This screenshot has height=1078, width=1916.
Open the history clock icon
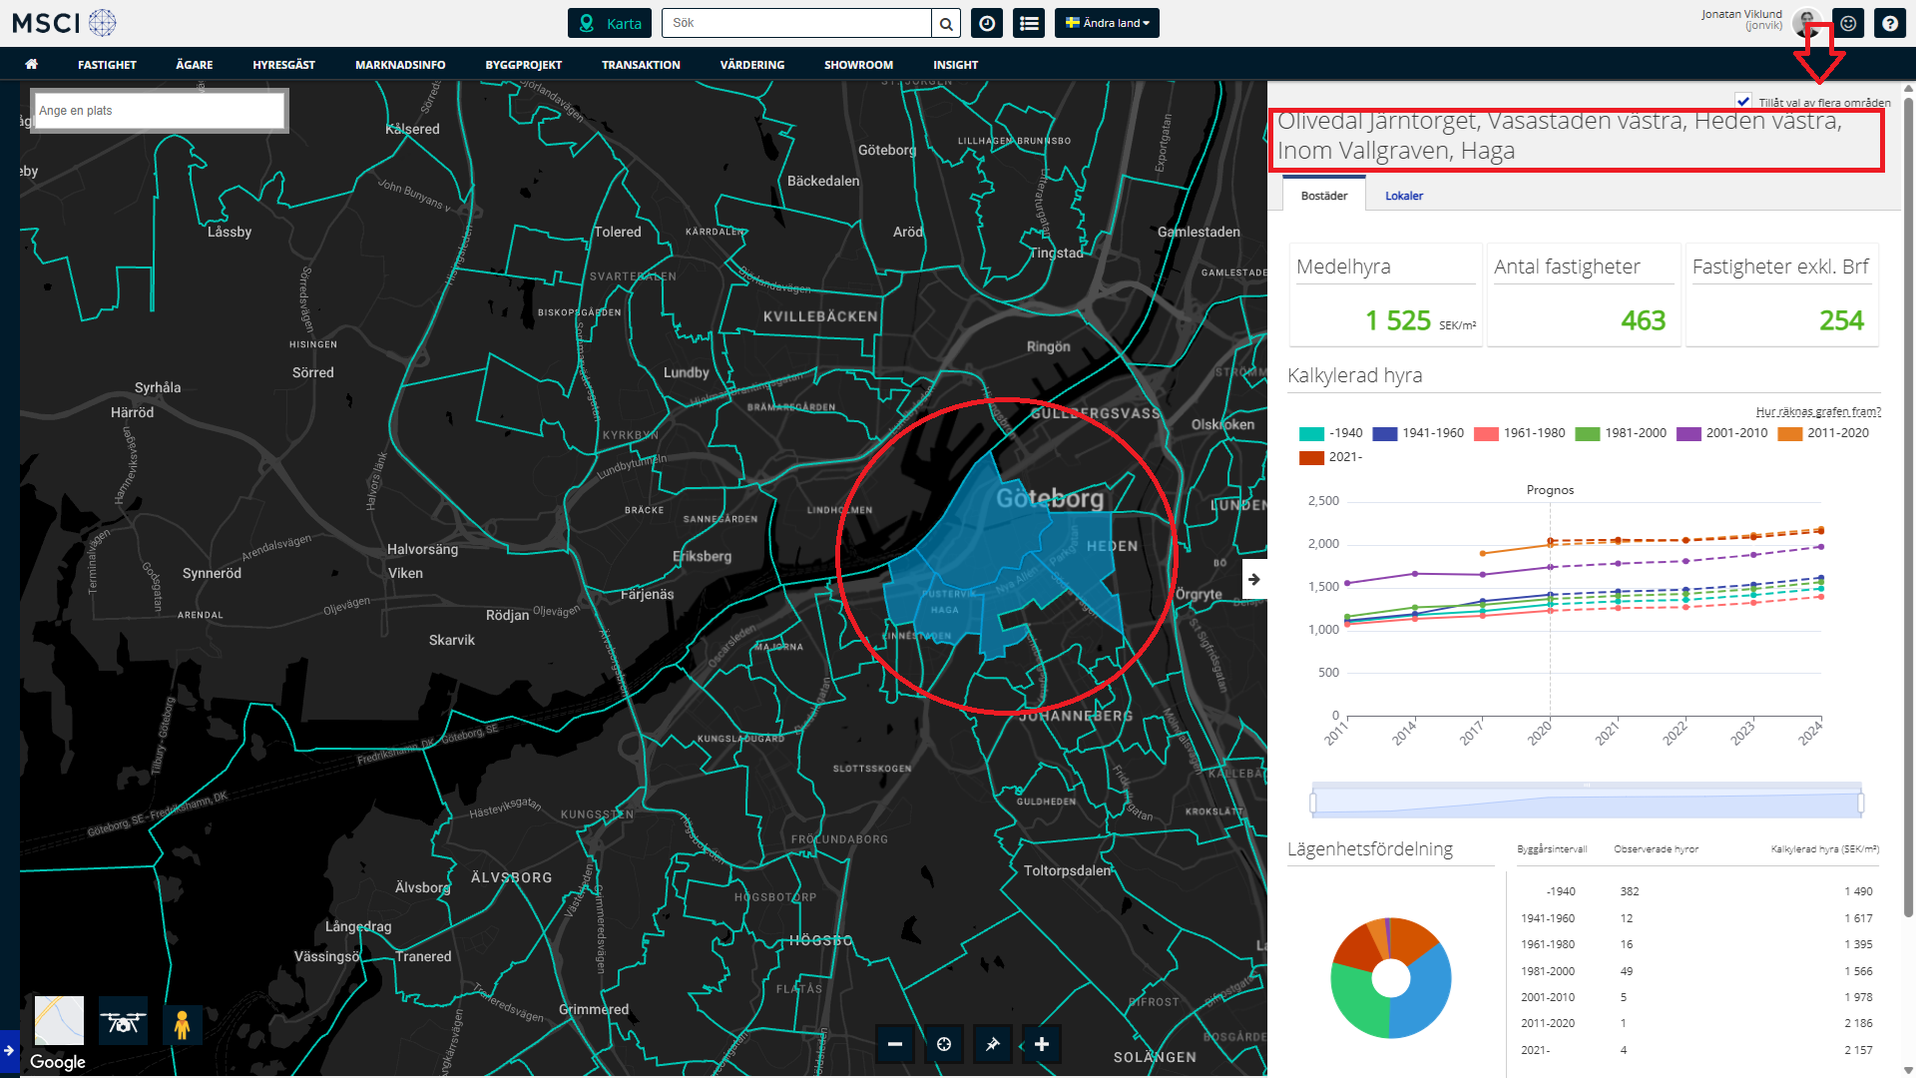click(x=987, y=23)
